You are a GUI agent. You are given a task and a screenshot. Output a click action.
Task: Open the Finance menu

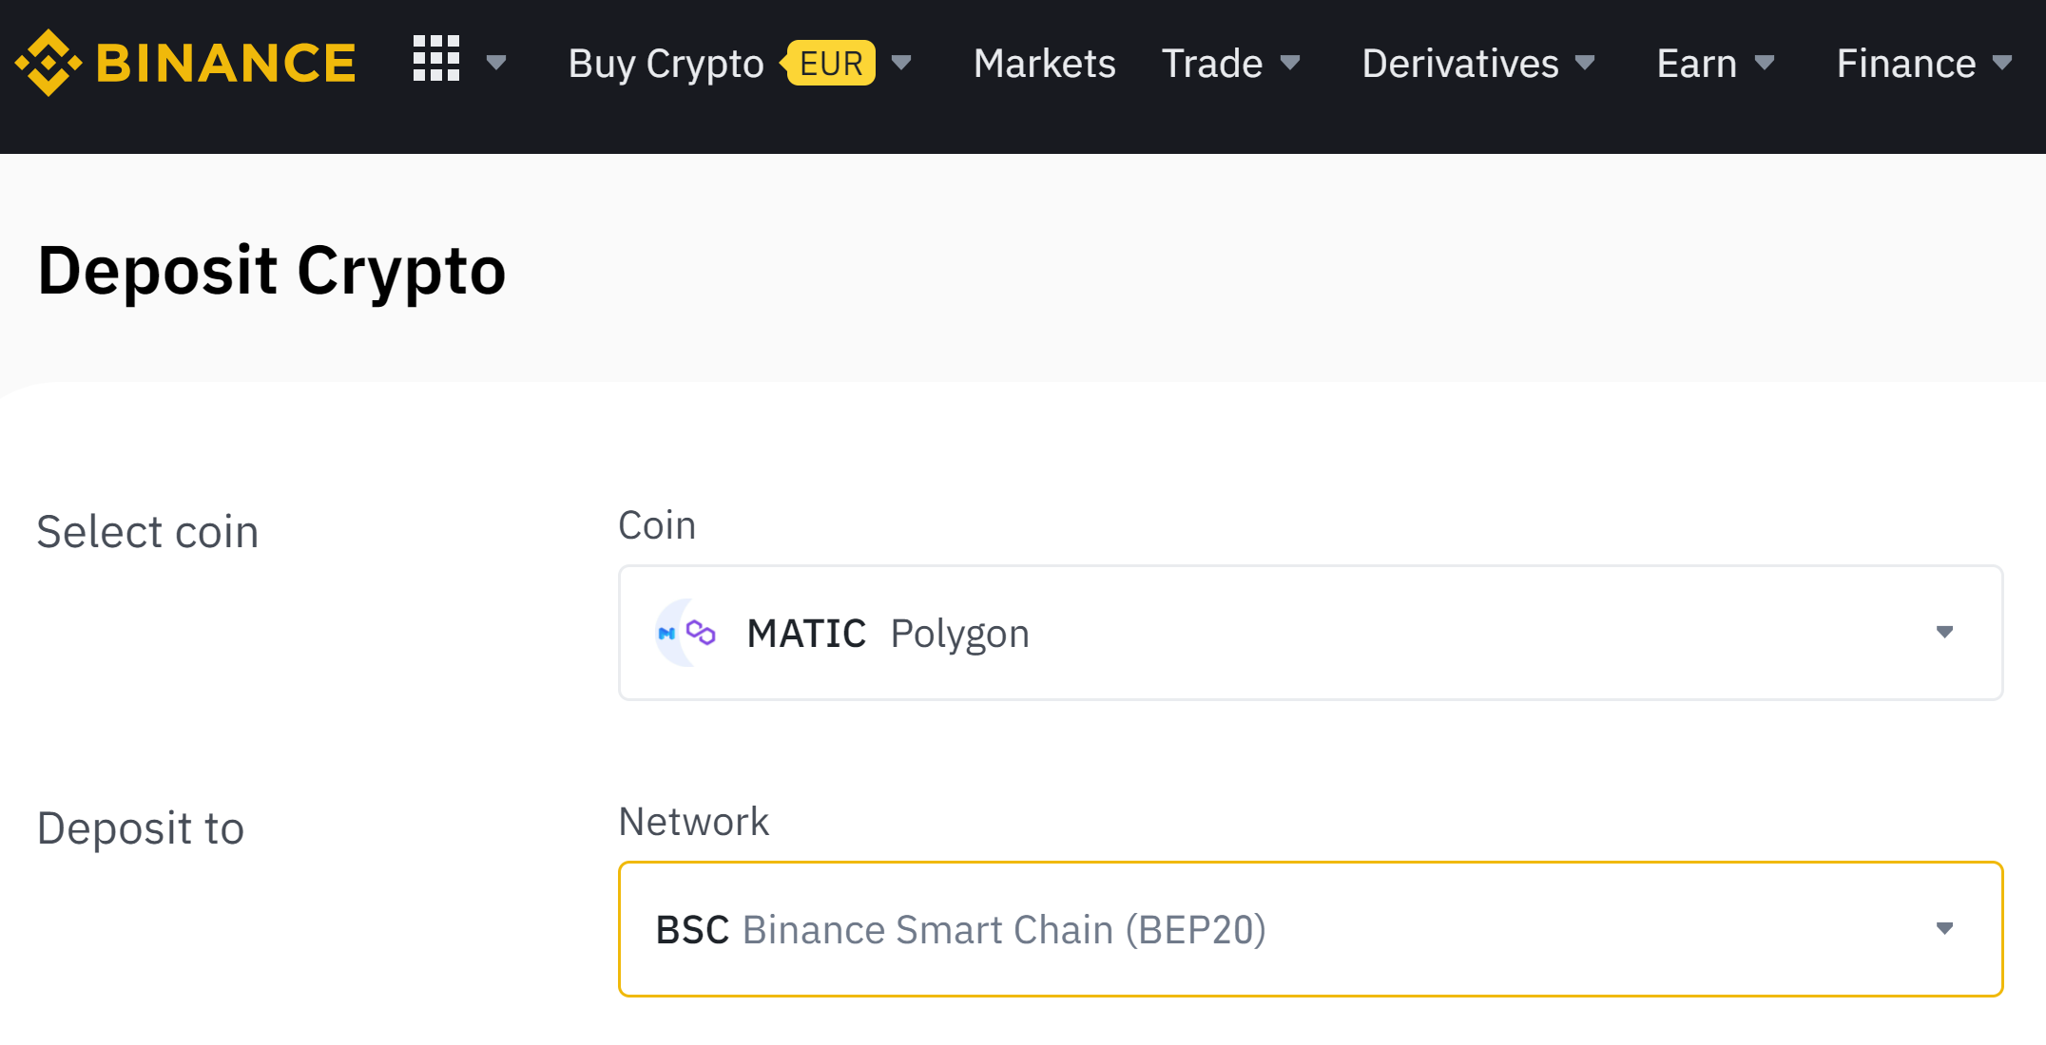tap(1906, 64)
